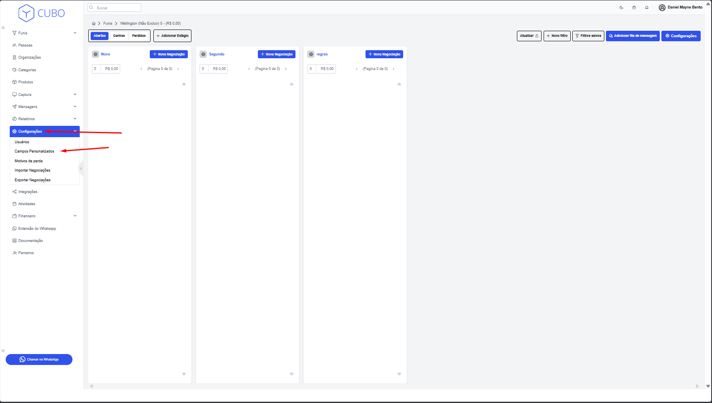Switch to the Perdidas tab
The width and height of the screenshot is (712, 403).
[x=139, y=36]
